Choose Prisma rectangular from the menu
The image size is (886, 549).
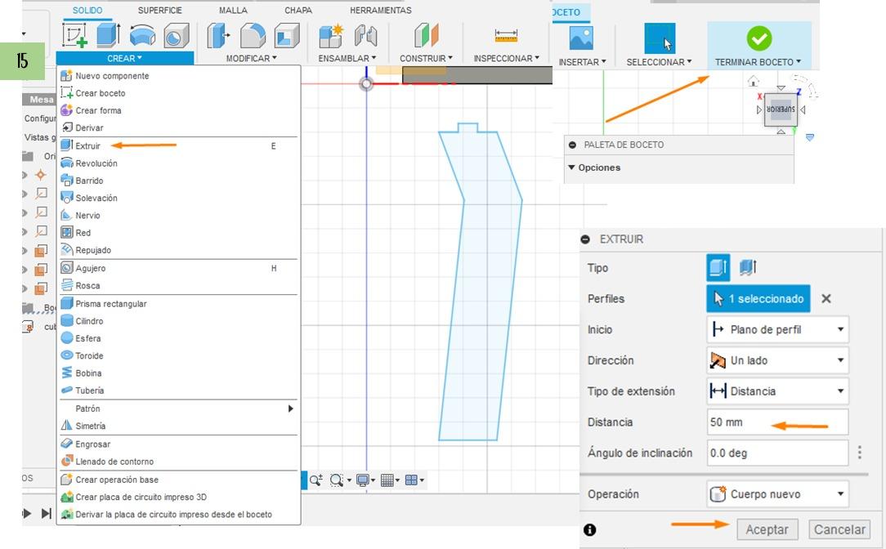coord(178,304)
